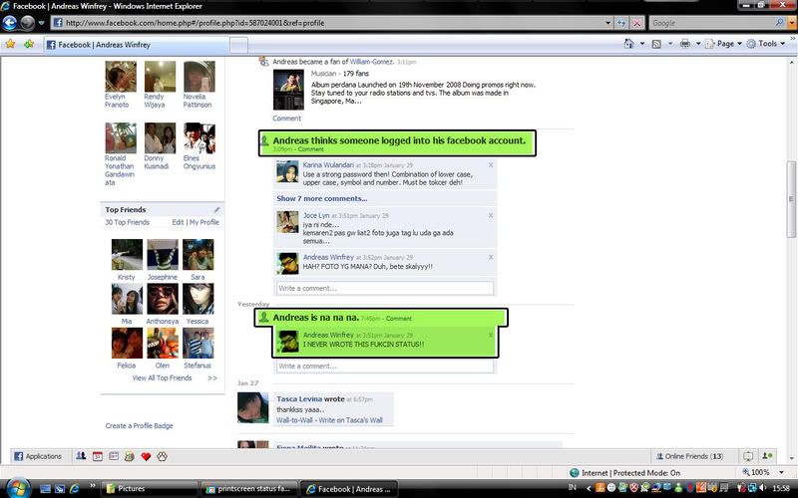Delete Karina Wulandari's comment with X
798x498 pixels.
point(491,165)
